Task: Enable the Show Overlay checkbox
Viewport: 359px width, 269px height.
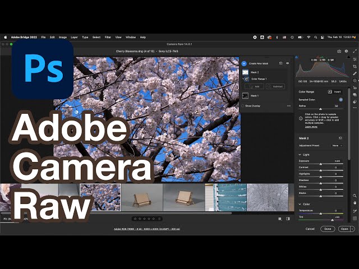Action: (x=243, y=105)
